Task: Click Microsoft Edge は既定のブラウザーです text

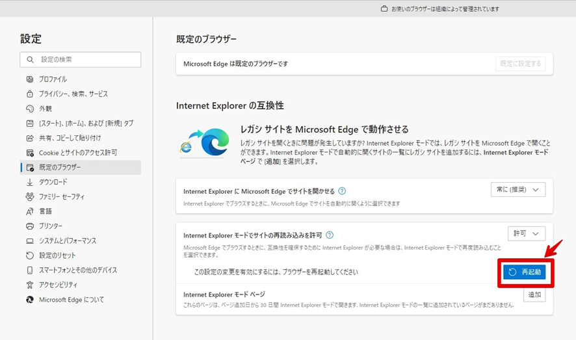Action: (235, 64)
